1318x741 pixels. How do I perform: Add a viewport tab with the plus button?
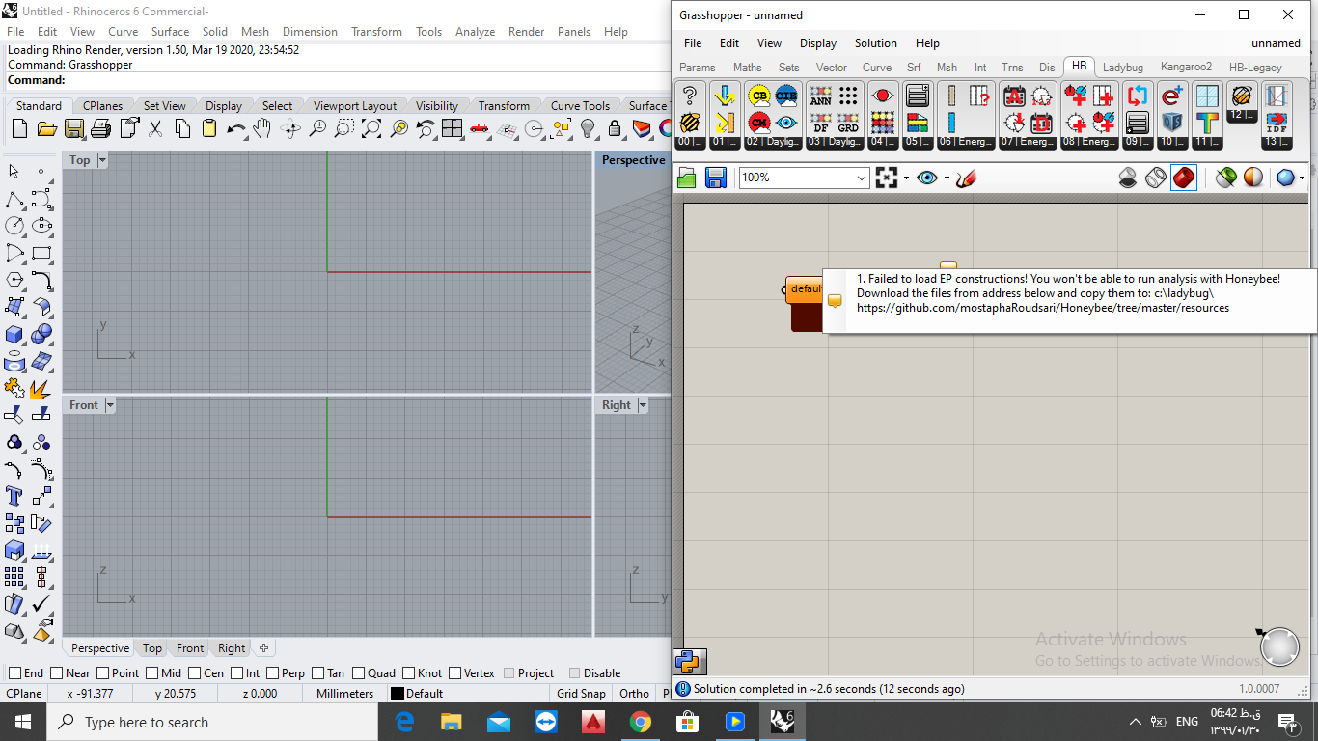point(263,648)
